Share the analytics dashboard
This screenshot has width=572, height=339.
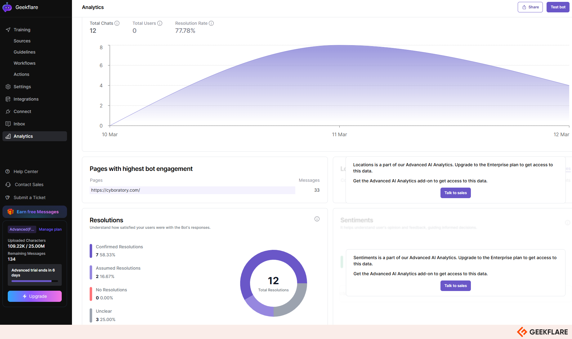coord(530,7)
